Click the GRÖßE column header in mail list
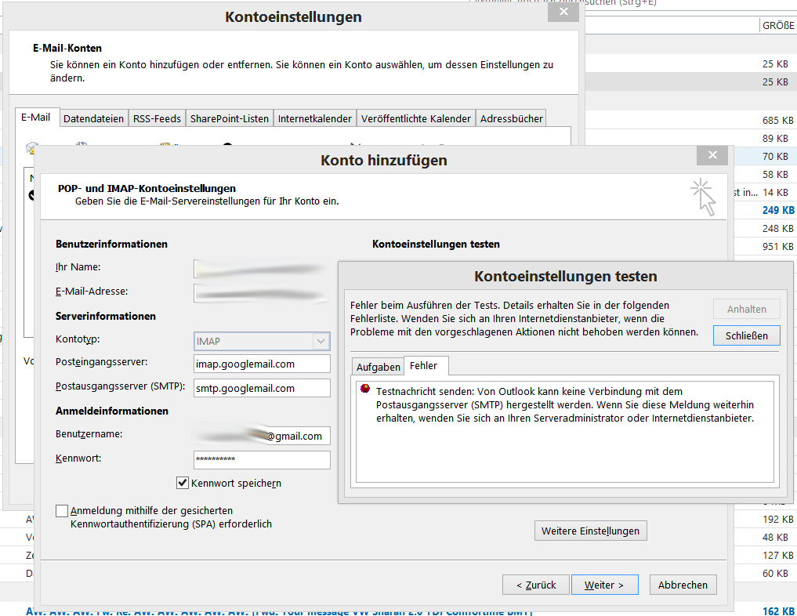The image size is (797, 616). coord(778,25)
